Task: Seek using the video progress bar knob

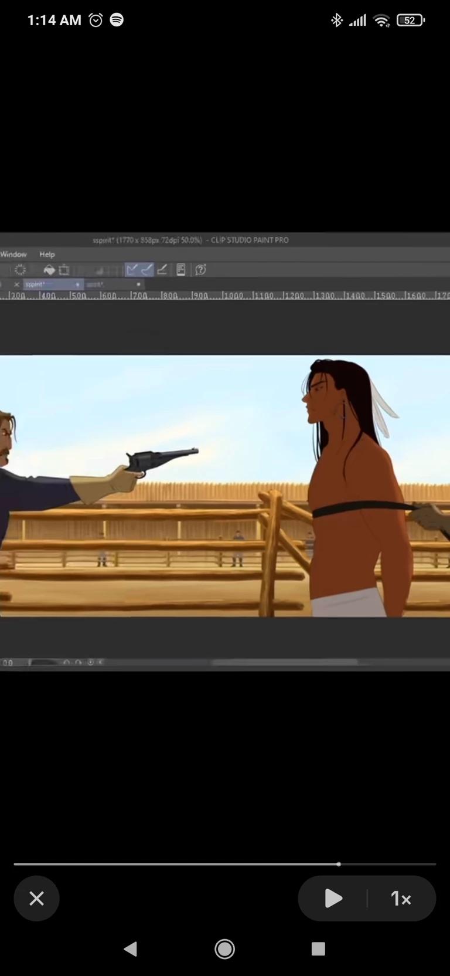Action: click(x=339, y=864)
